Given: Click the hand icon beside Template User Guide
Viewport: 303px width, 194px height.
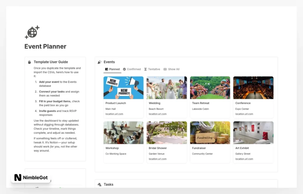Looking at the screenshot, I should tap(30, 62).
